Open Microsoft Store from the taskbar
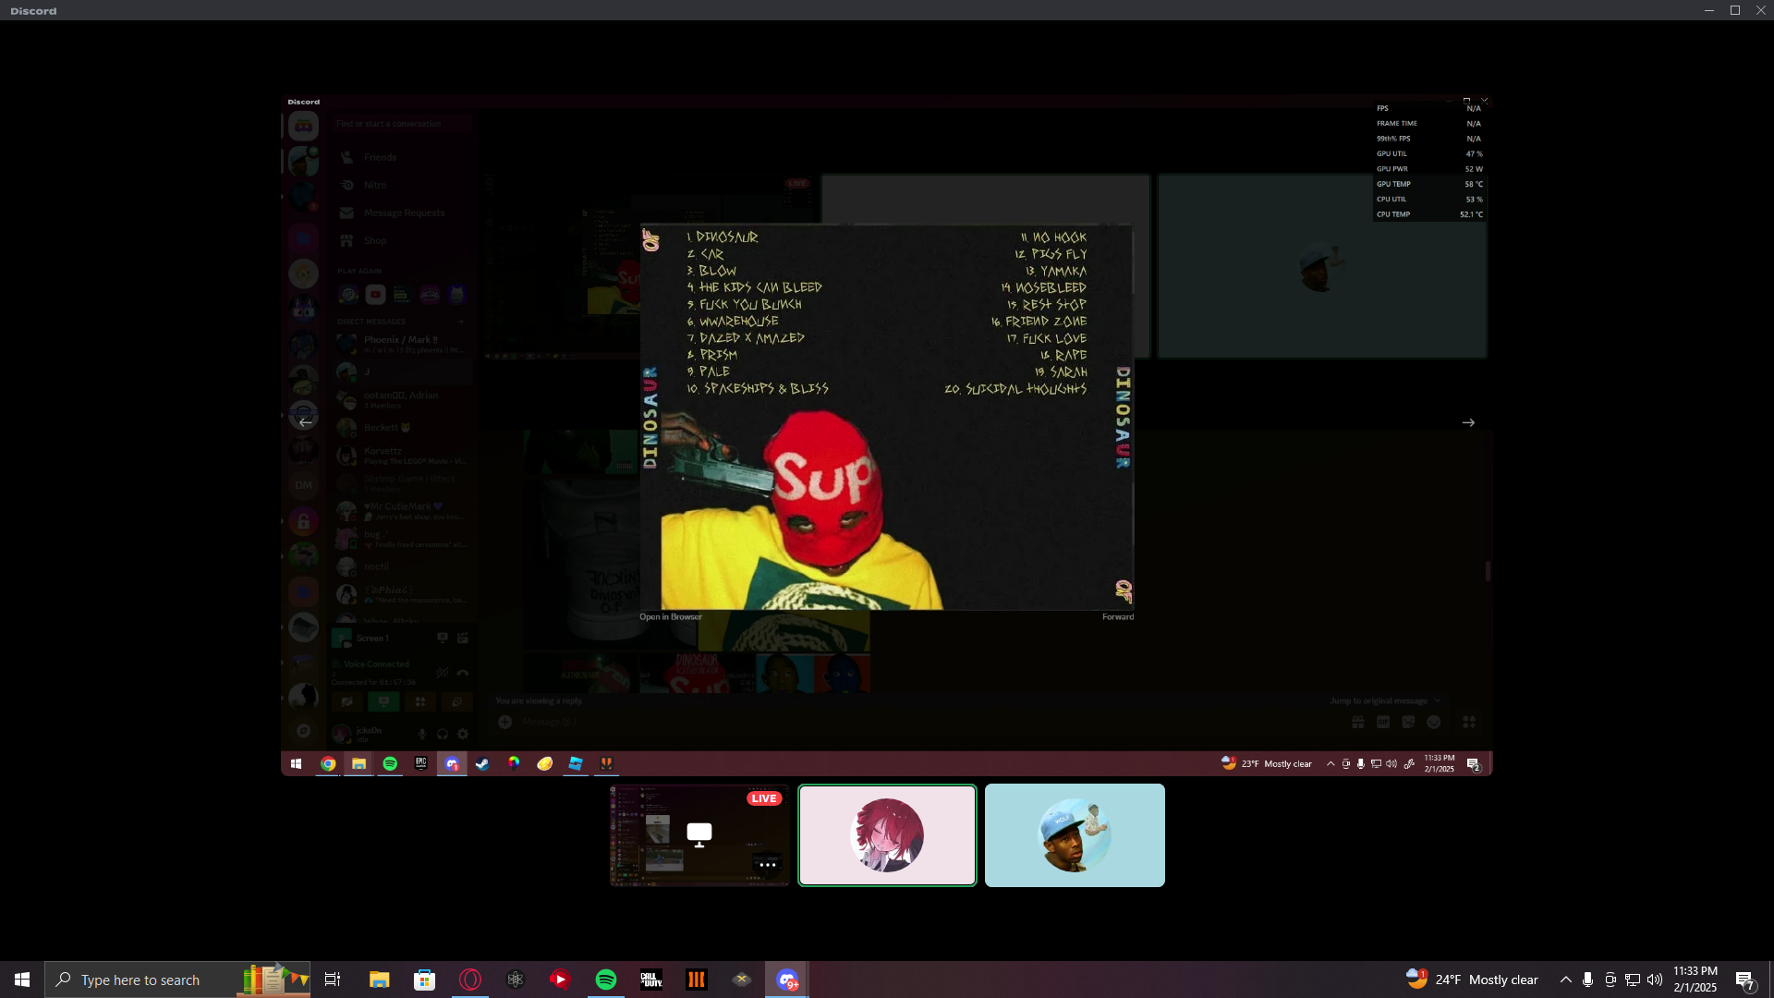The height and width of the screenshot is (998, 1774). (424, 980)
